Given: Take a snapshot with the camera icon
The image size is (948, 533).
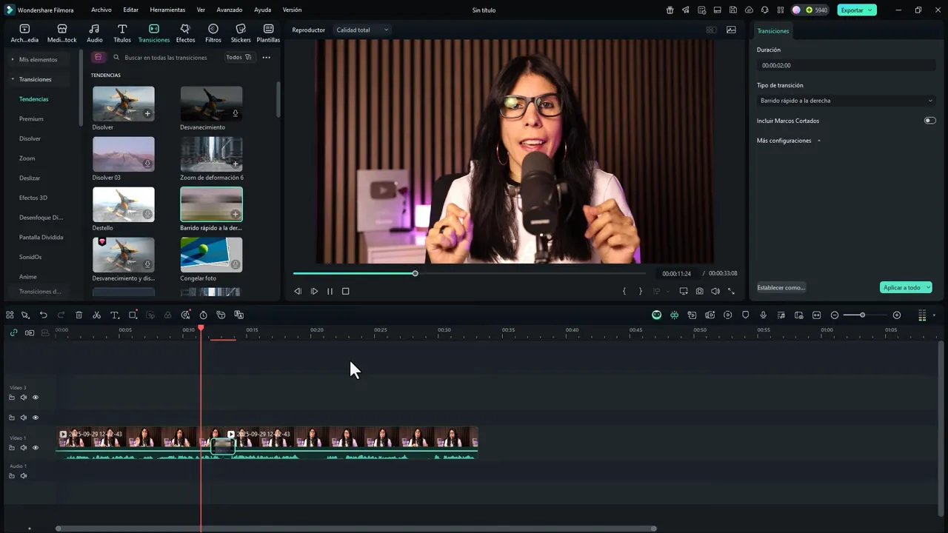Looking at the screenshot, I should pyautogui.click(x=699, y=292).
